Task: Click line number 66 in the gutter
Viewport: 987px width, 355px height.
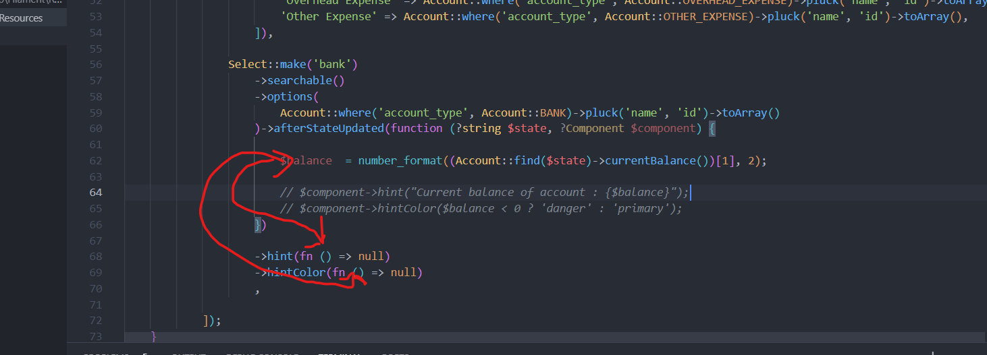Action: tap(95, 224)
